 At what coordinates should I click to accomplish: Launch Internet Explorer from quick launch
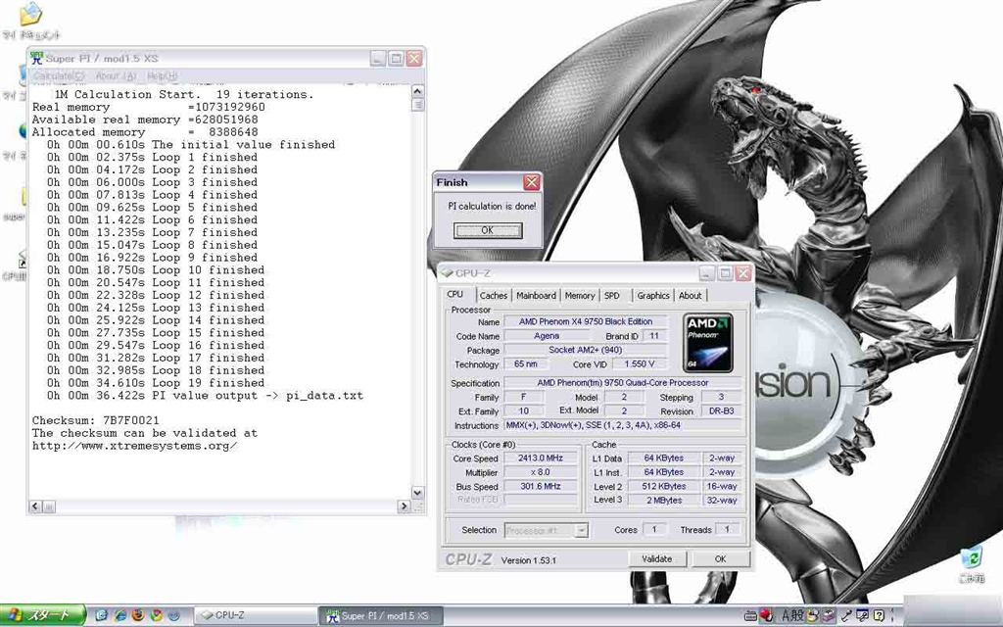point(119,615)
